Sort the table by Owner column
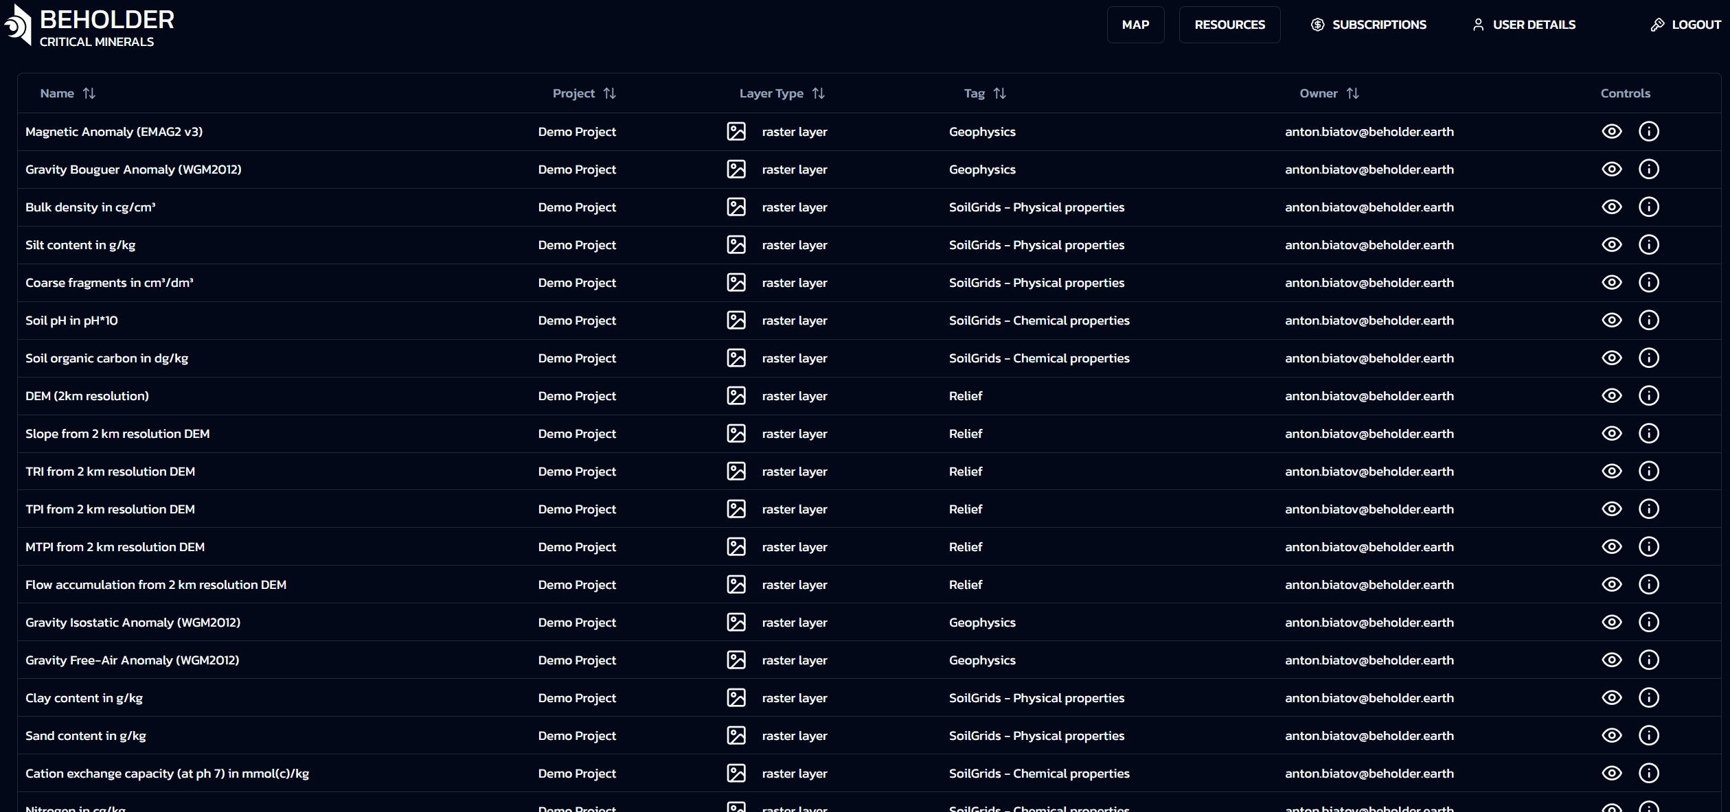The width and height of the screenshot is (1730, 812). pyautogui.click(x=1353, y=93)
